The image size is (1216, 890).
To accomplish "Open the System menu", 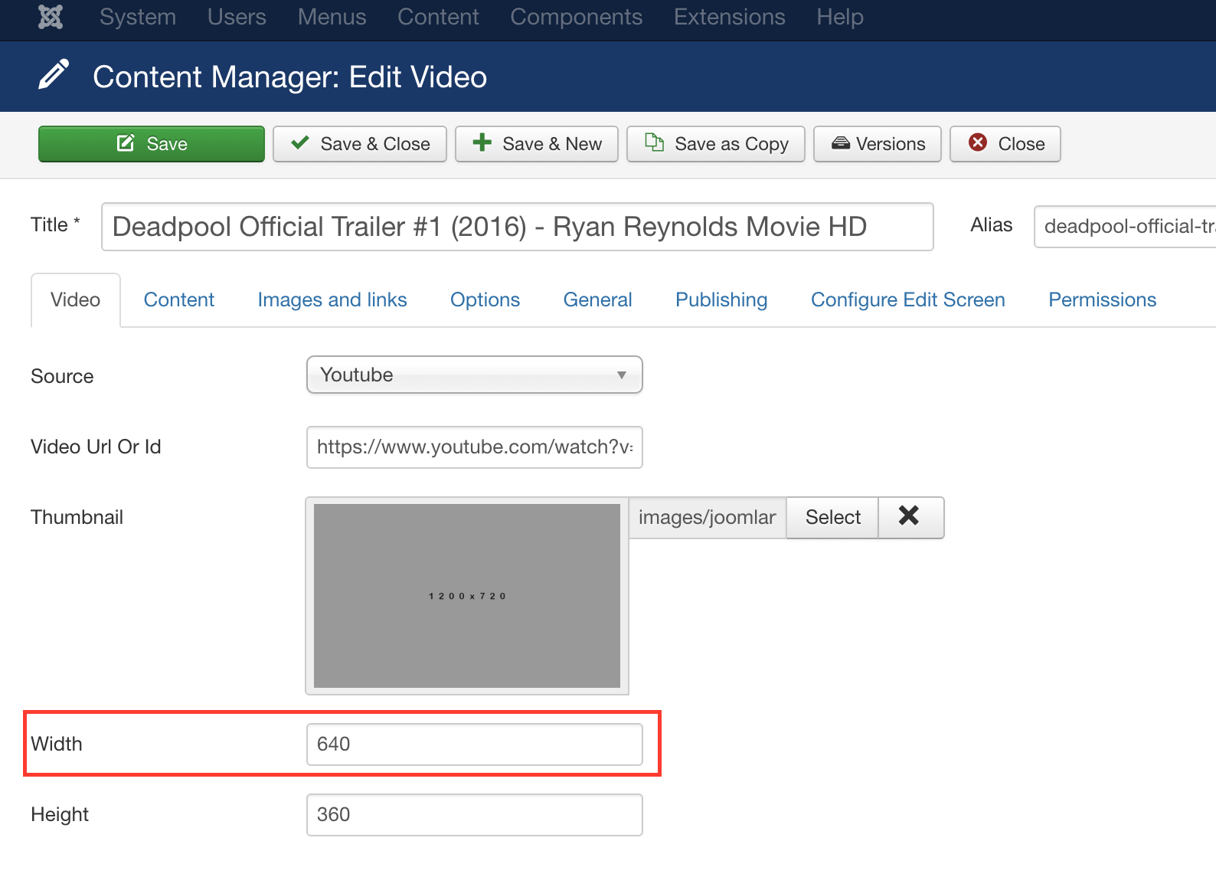I will (138, 17).
